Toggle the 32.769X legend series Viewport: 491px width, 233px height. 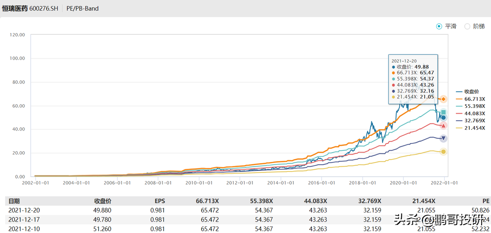click(470, 121)
